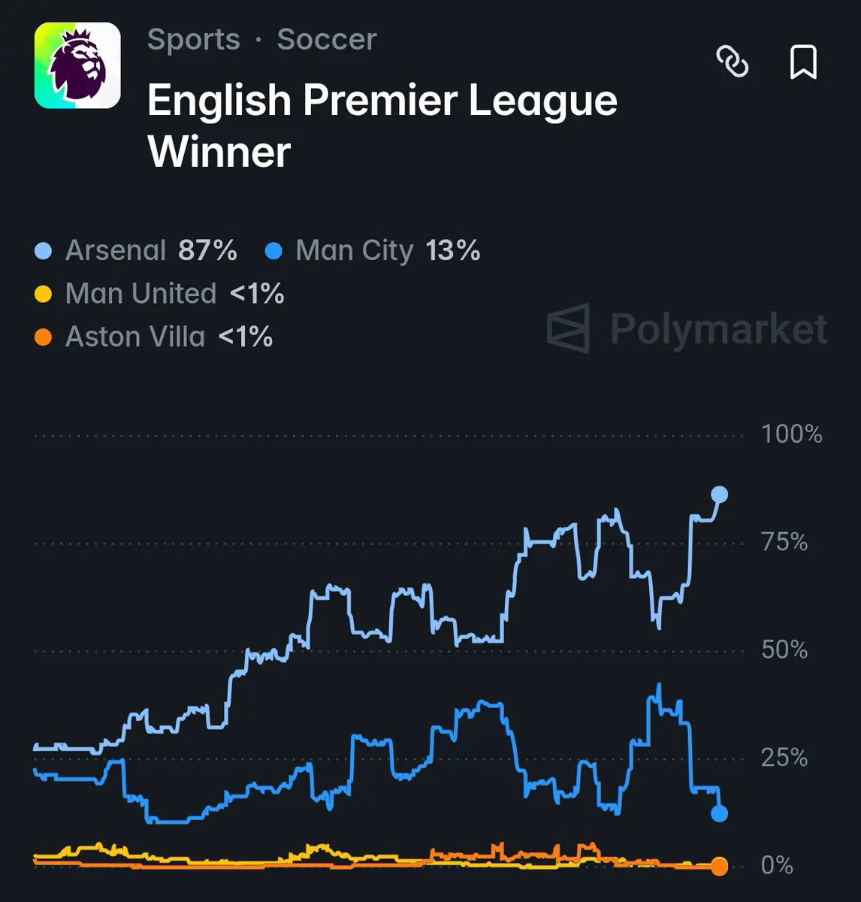
Task: Click Arsenal's latest data point on chart
Action: (719, 495)
